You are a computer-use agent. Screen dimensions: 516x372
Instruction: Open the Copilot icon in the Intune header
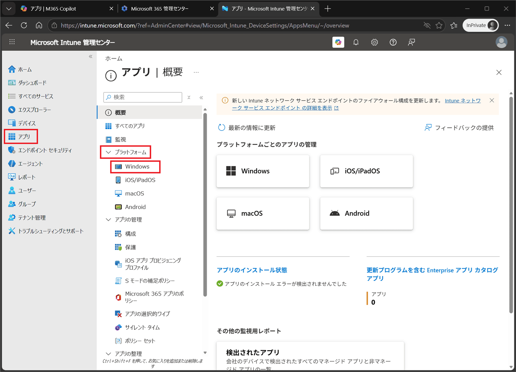tap(338, 42)
